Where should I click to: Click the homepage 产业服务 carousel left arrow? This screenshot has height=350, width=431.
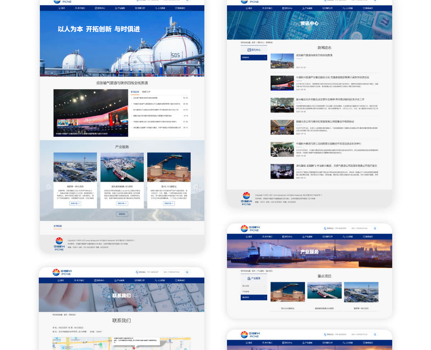point(48,186)
